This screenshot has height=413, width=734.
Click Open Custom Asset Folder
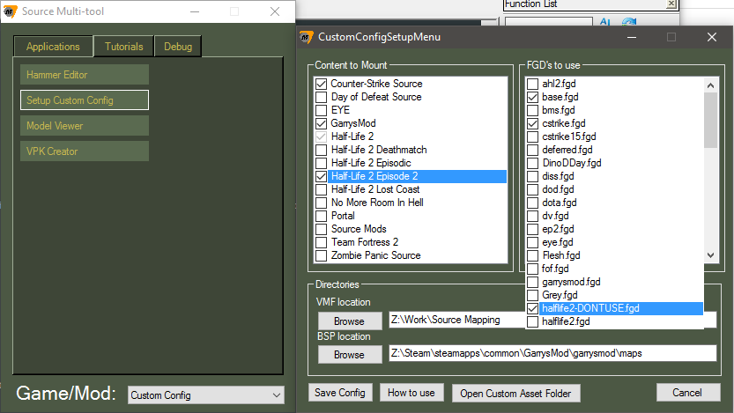click(515, 394)
